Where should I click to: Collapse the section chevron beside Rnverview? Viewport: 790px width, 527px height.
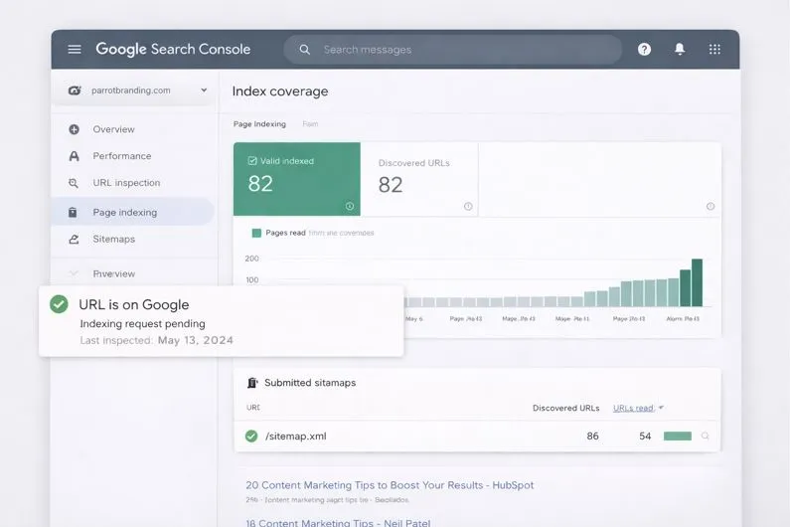point(74,273)
